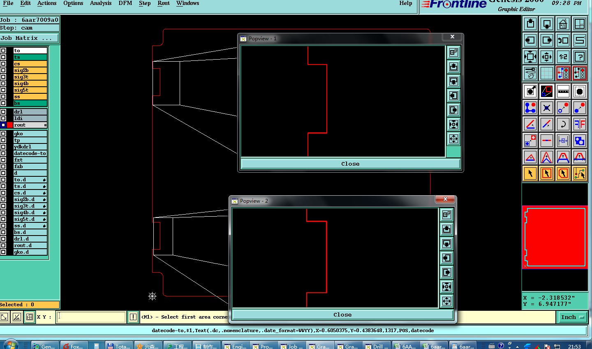Click the pan left view icon
Screen dimensions: 592x349
tap(530, 40)
